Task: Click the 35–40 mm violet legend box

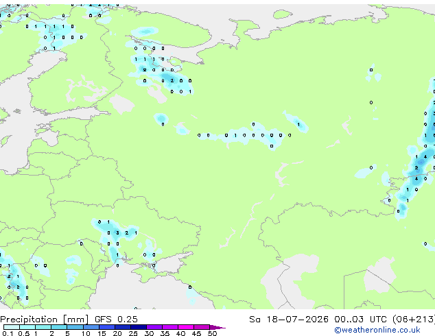Action: coord(170,327)
